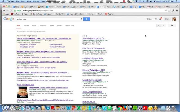Screen dimensions: 180x112
Task: Open the Apps bookmarks shortcut
Action: click(6, 14)
